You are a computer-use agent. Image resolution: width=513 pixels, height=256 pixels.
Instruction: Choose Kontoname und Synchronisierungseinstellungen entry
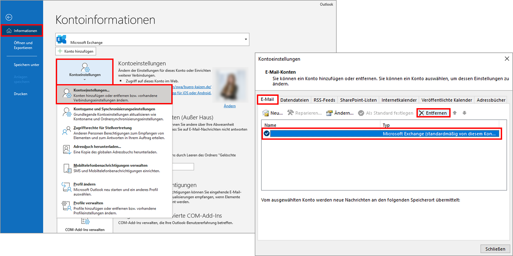(115, 114)
